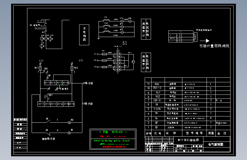Click the 型号规格 column header
The height and width of the screenshot is (160, 247).
[x=194, y=133]
